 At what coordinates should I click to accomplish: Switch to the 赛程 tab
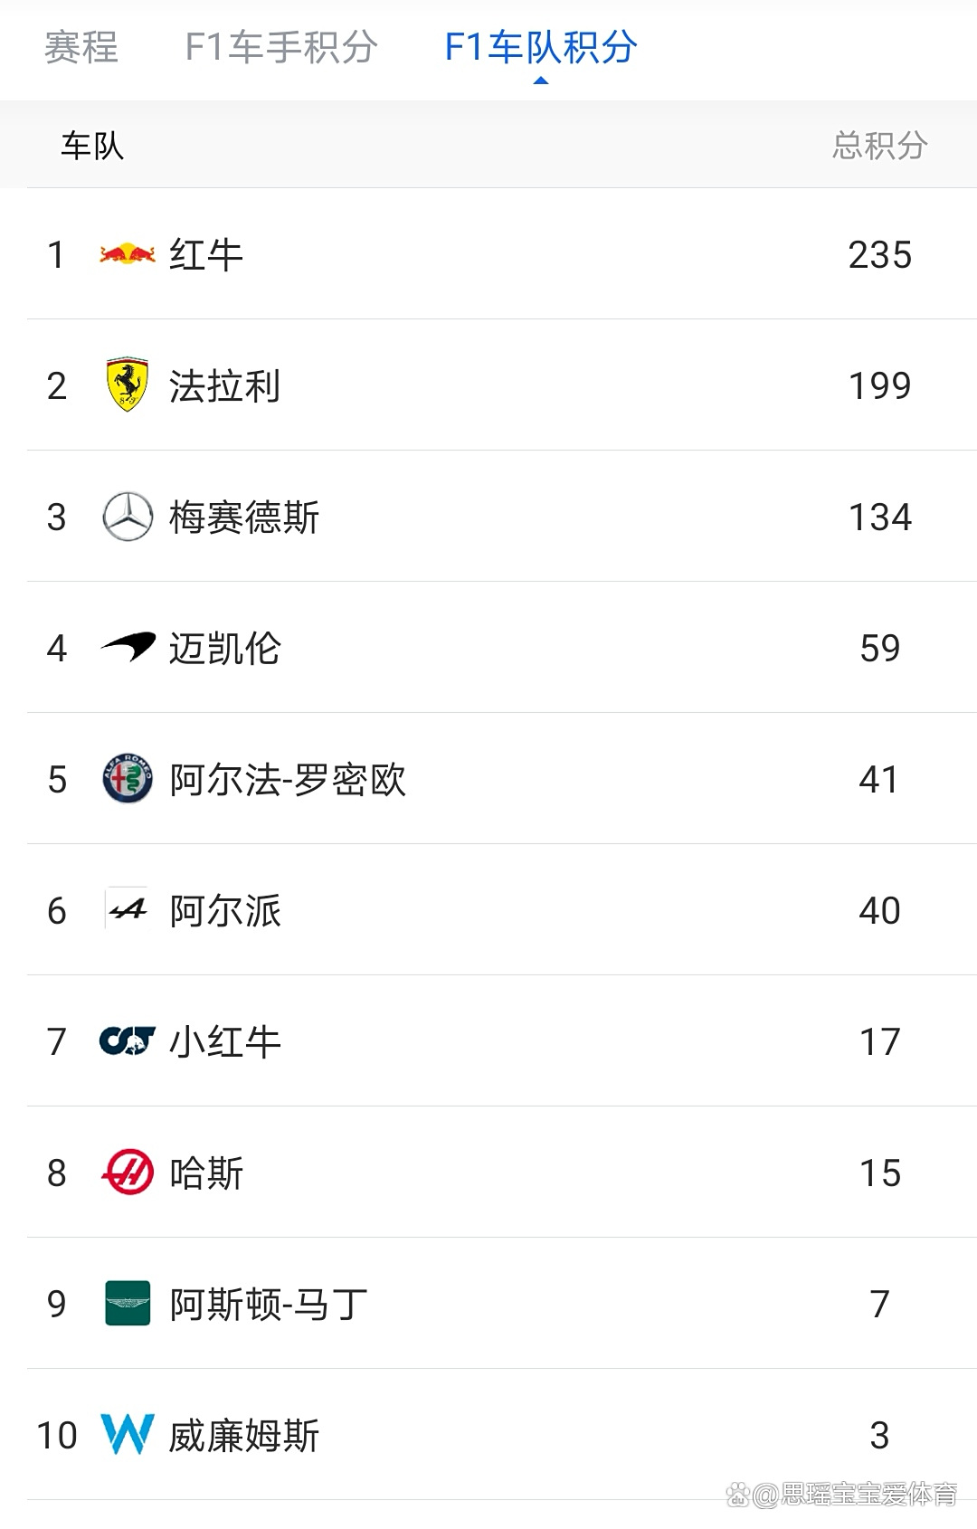(80, 50)
